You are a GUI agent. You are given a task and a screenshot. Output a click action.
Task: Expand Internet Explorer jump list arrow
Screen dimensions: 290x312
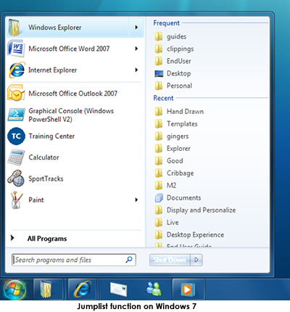[x=136, y=70]
